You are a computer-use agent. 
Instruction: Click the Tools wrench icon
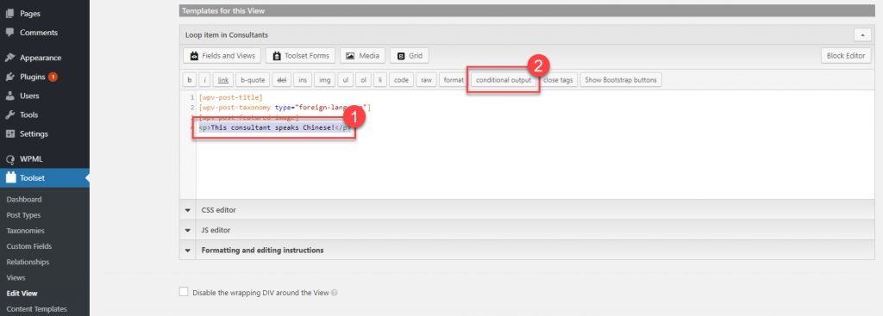(x=10, y=115)
